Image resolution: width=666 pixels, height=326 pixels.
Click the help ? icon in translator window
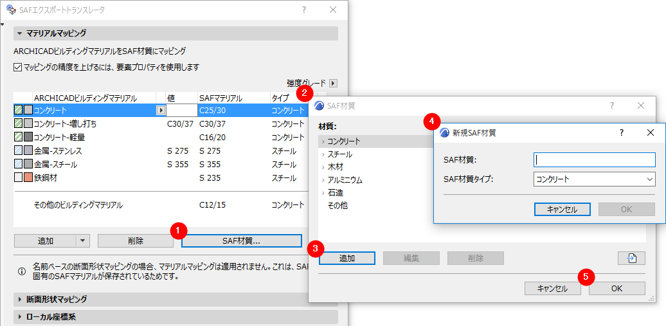point(304,10)
